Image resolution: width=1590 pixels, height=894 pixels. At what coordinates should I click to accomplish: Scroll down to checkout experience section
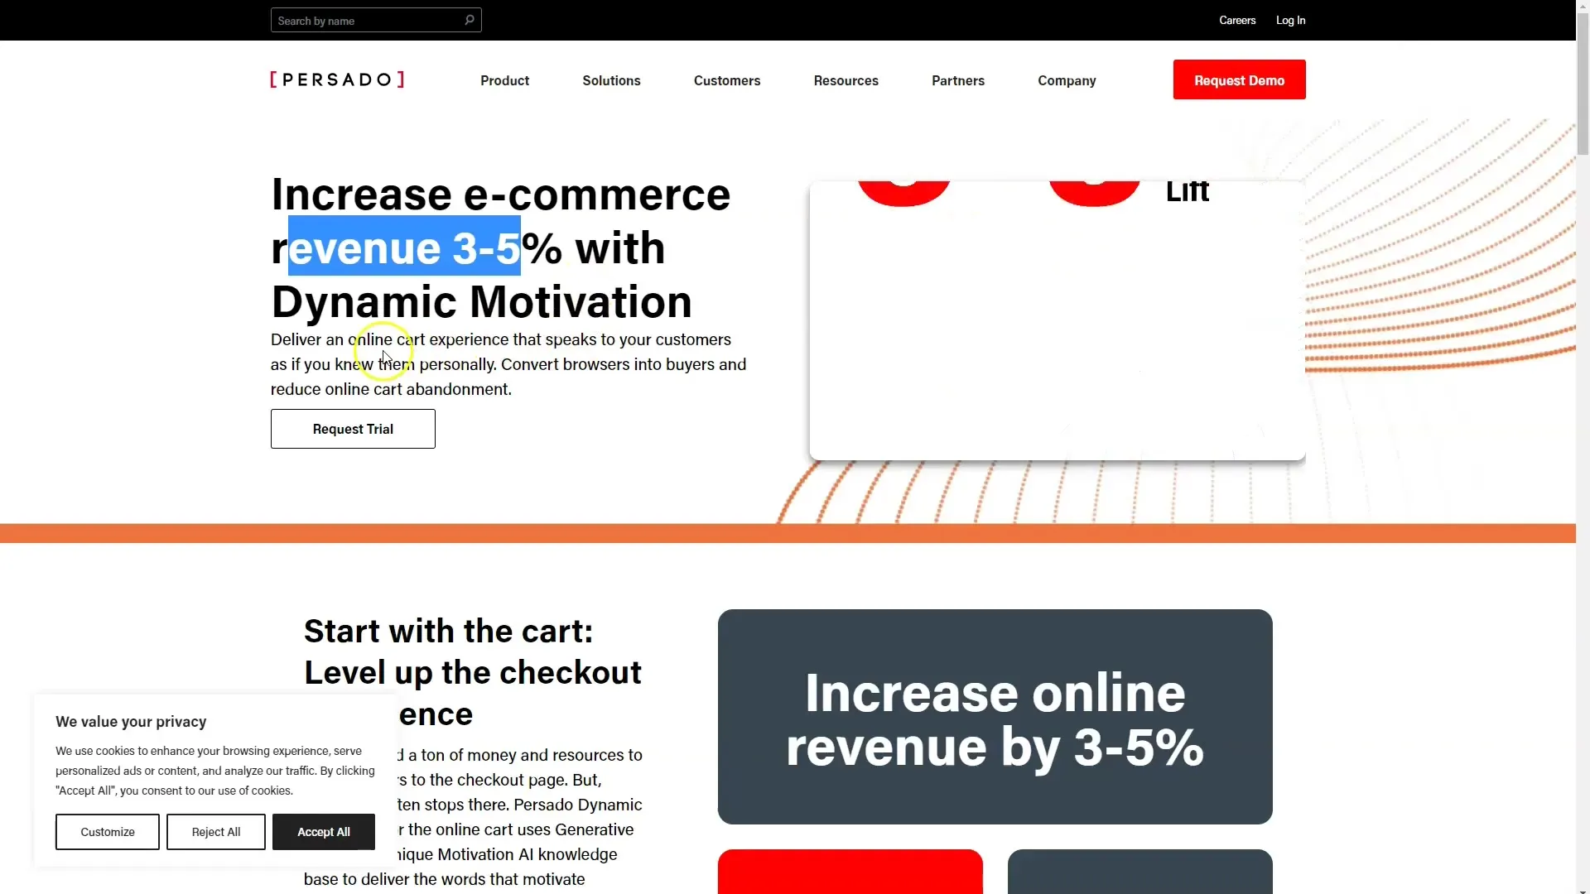pyautogui.click(x=473, y=670)
